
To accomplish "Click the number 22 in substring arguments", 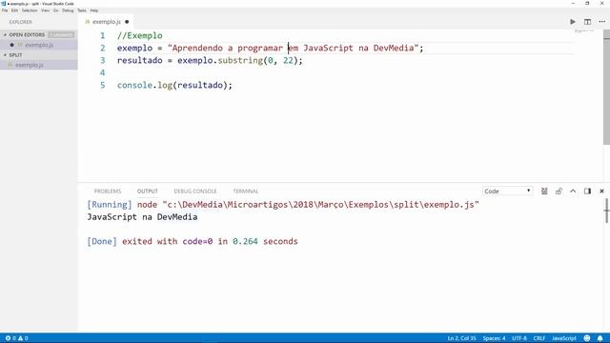I will coord(288,60).
